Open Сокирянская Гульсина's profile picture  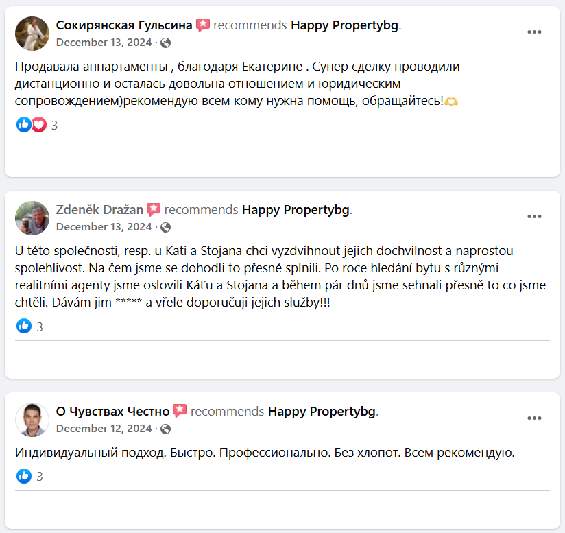(x=32, y=34)
